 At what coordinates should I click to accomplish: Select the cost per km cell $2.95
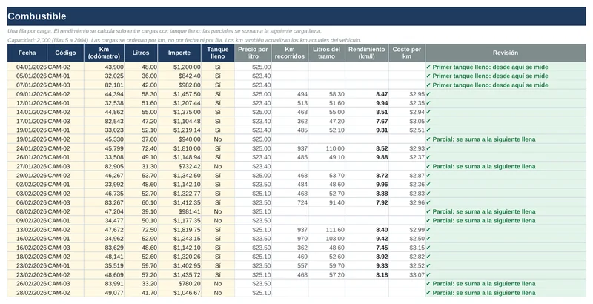coord(406,94)
